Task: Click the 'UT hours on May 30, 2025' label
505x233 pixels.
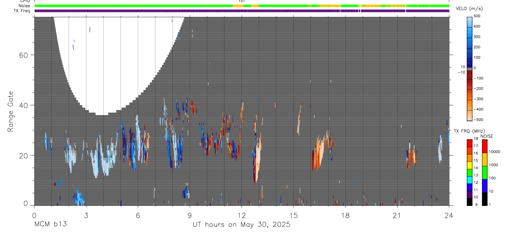Action: point(241,225)
